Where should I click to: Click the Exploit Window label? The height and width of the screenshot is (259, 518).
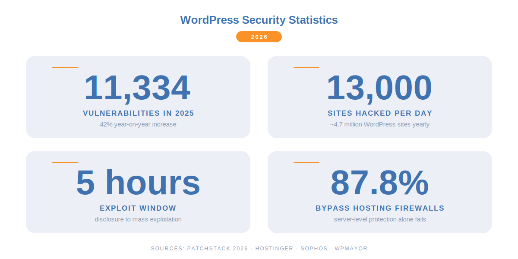[138, 208]
